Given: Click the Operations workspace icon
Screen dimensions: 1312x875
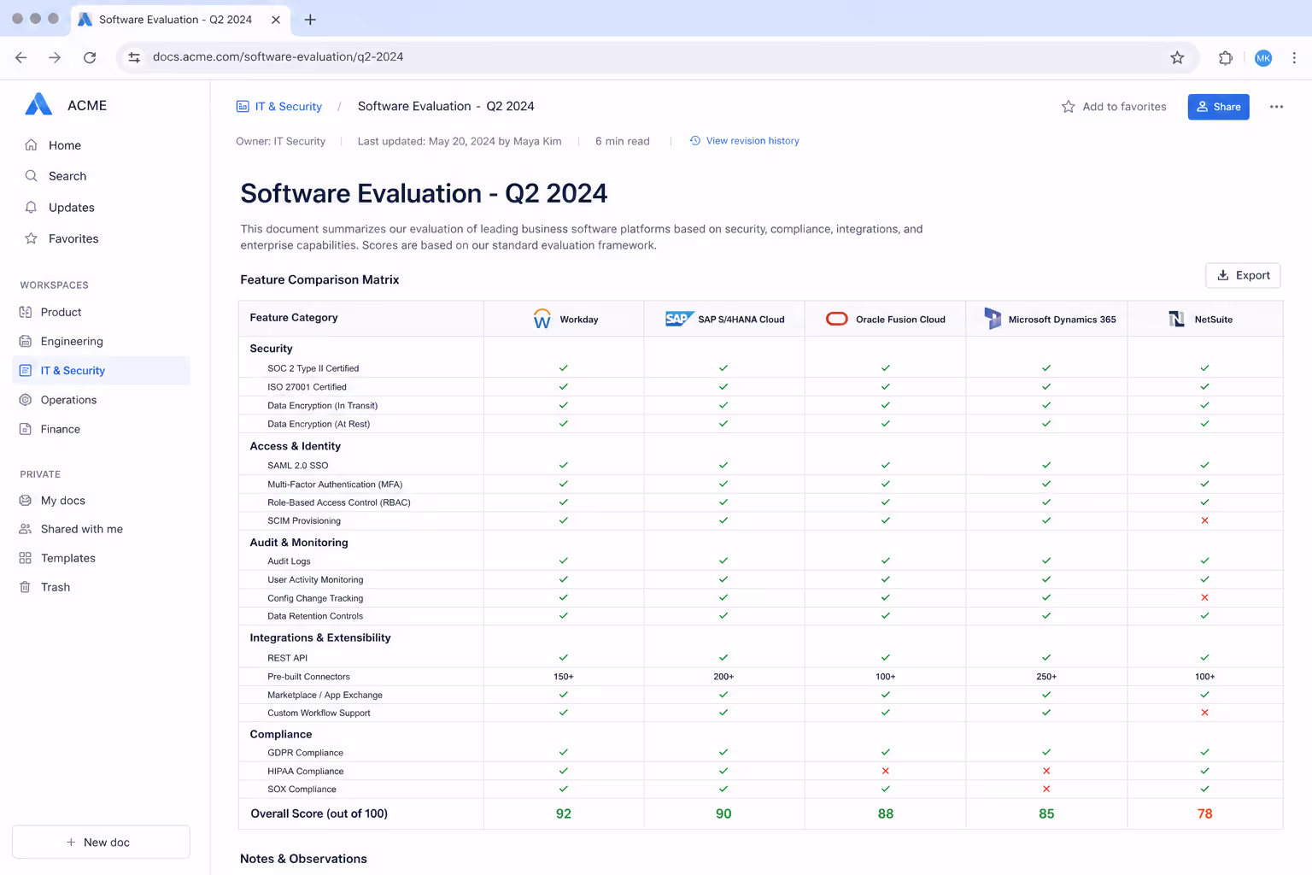Looking at the screenshot, I should (26, 400).
